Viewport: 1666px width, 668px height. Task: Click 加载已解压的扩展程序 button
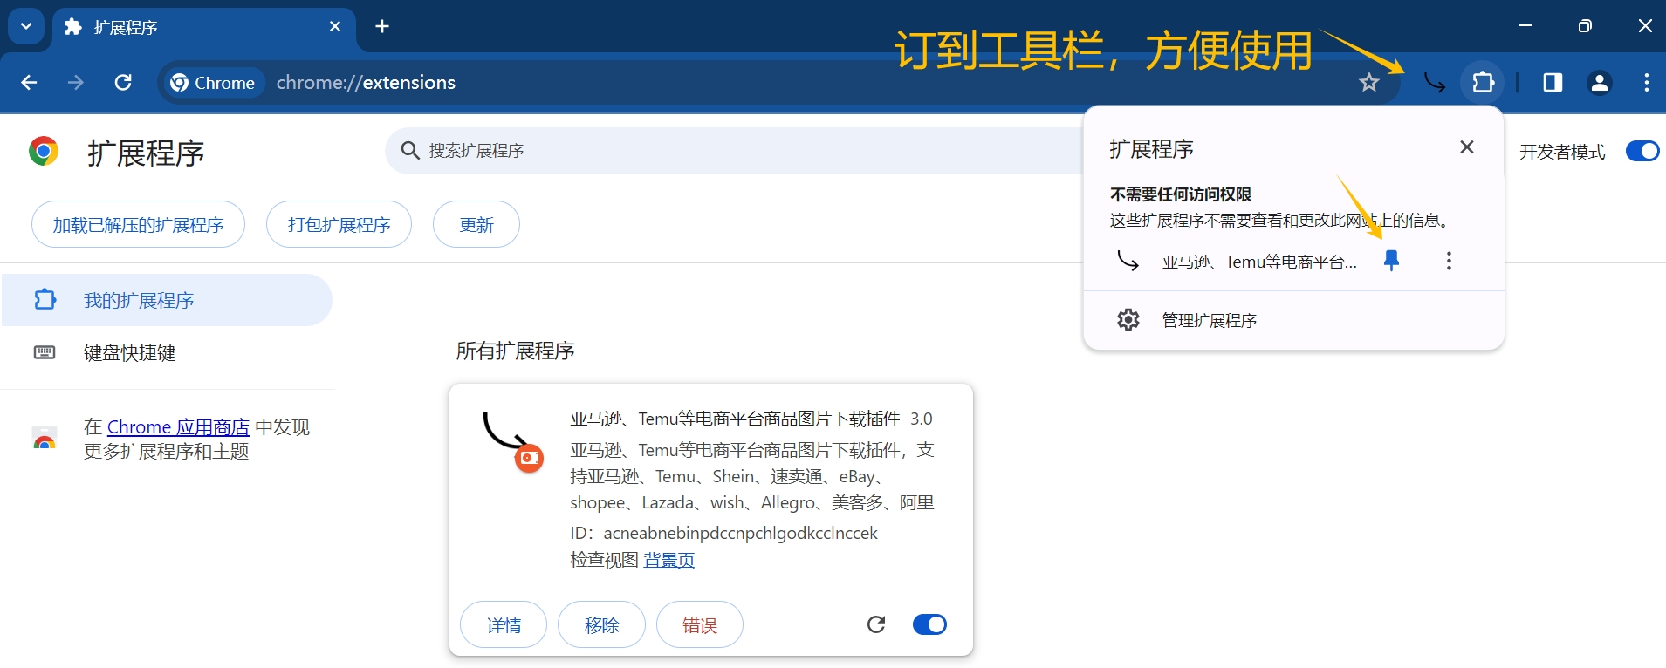point(138,225)
